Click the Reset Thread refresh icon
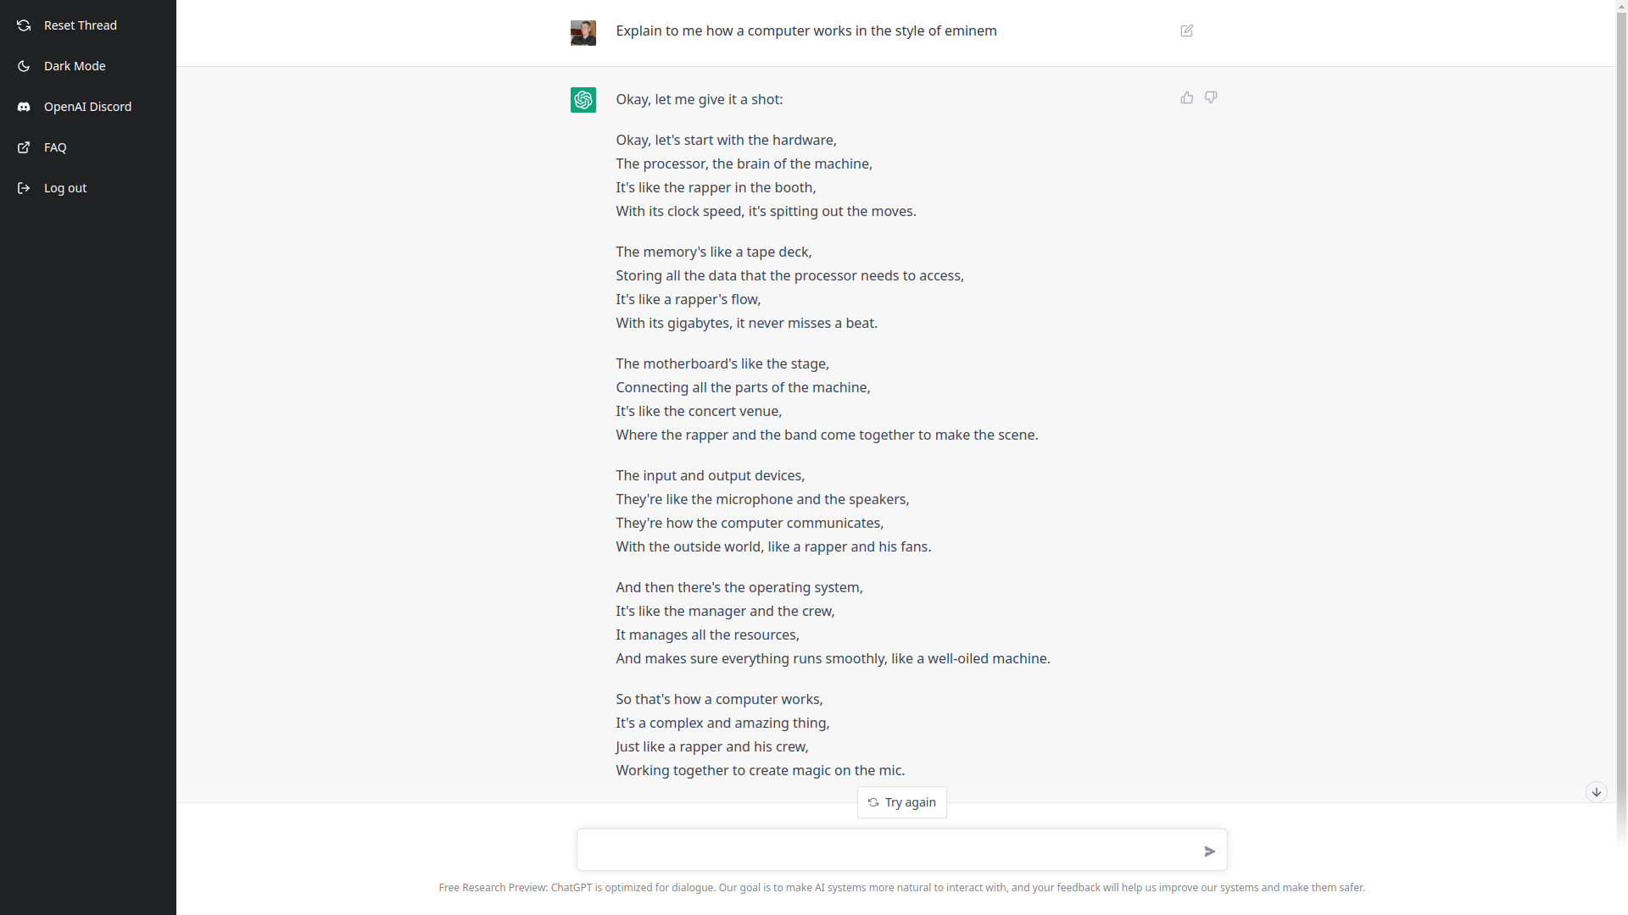 [24, 25]
